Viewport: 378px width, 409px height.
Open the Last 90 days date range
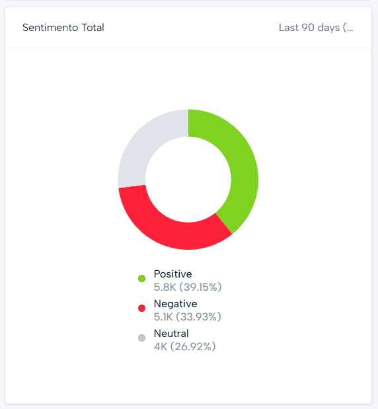316,27
